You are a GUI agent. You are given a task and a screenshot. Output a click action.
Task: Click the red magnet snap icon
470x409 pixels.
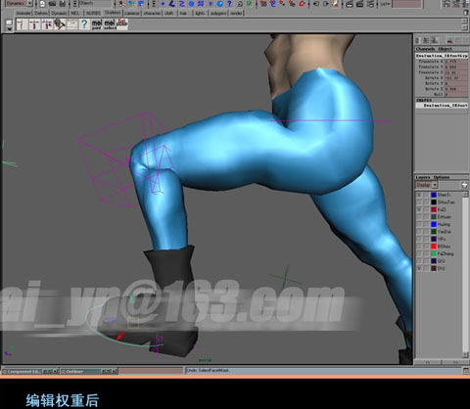[x=302, y=4]
